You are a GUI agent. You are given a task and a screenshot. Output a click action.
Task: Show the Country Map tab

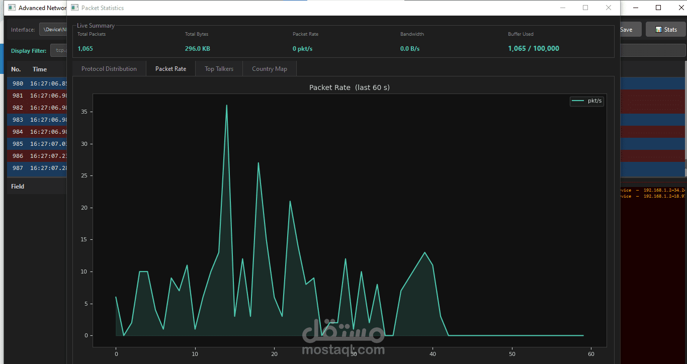(x=270, y=69)
